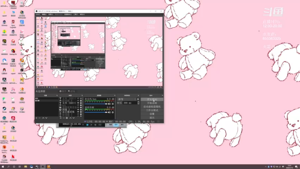Toggle lock for 视频采集设备 source
Viewport: 300px width, 169px height.
pyautogui.click(x=81, y=107)
